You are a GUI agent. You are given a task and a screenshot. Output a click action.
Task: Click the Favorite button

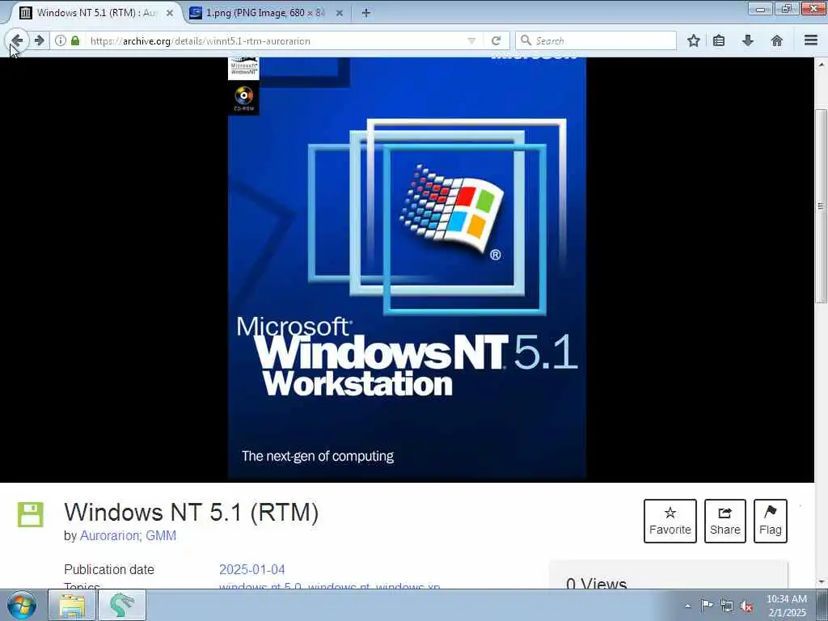(x=670, y=521)
